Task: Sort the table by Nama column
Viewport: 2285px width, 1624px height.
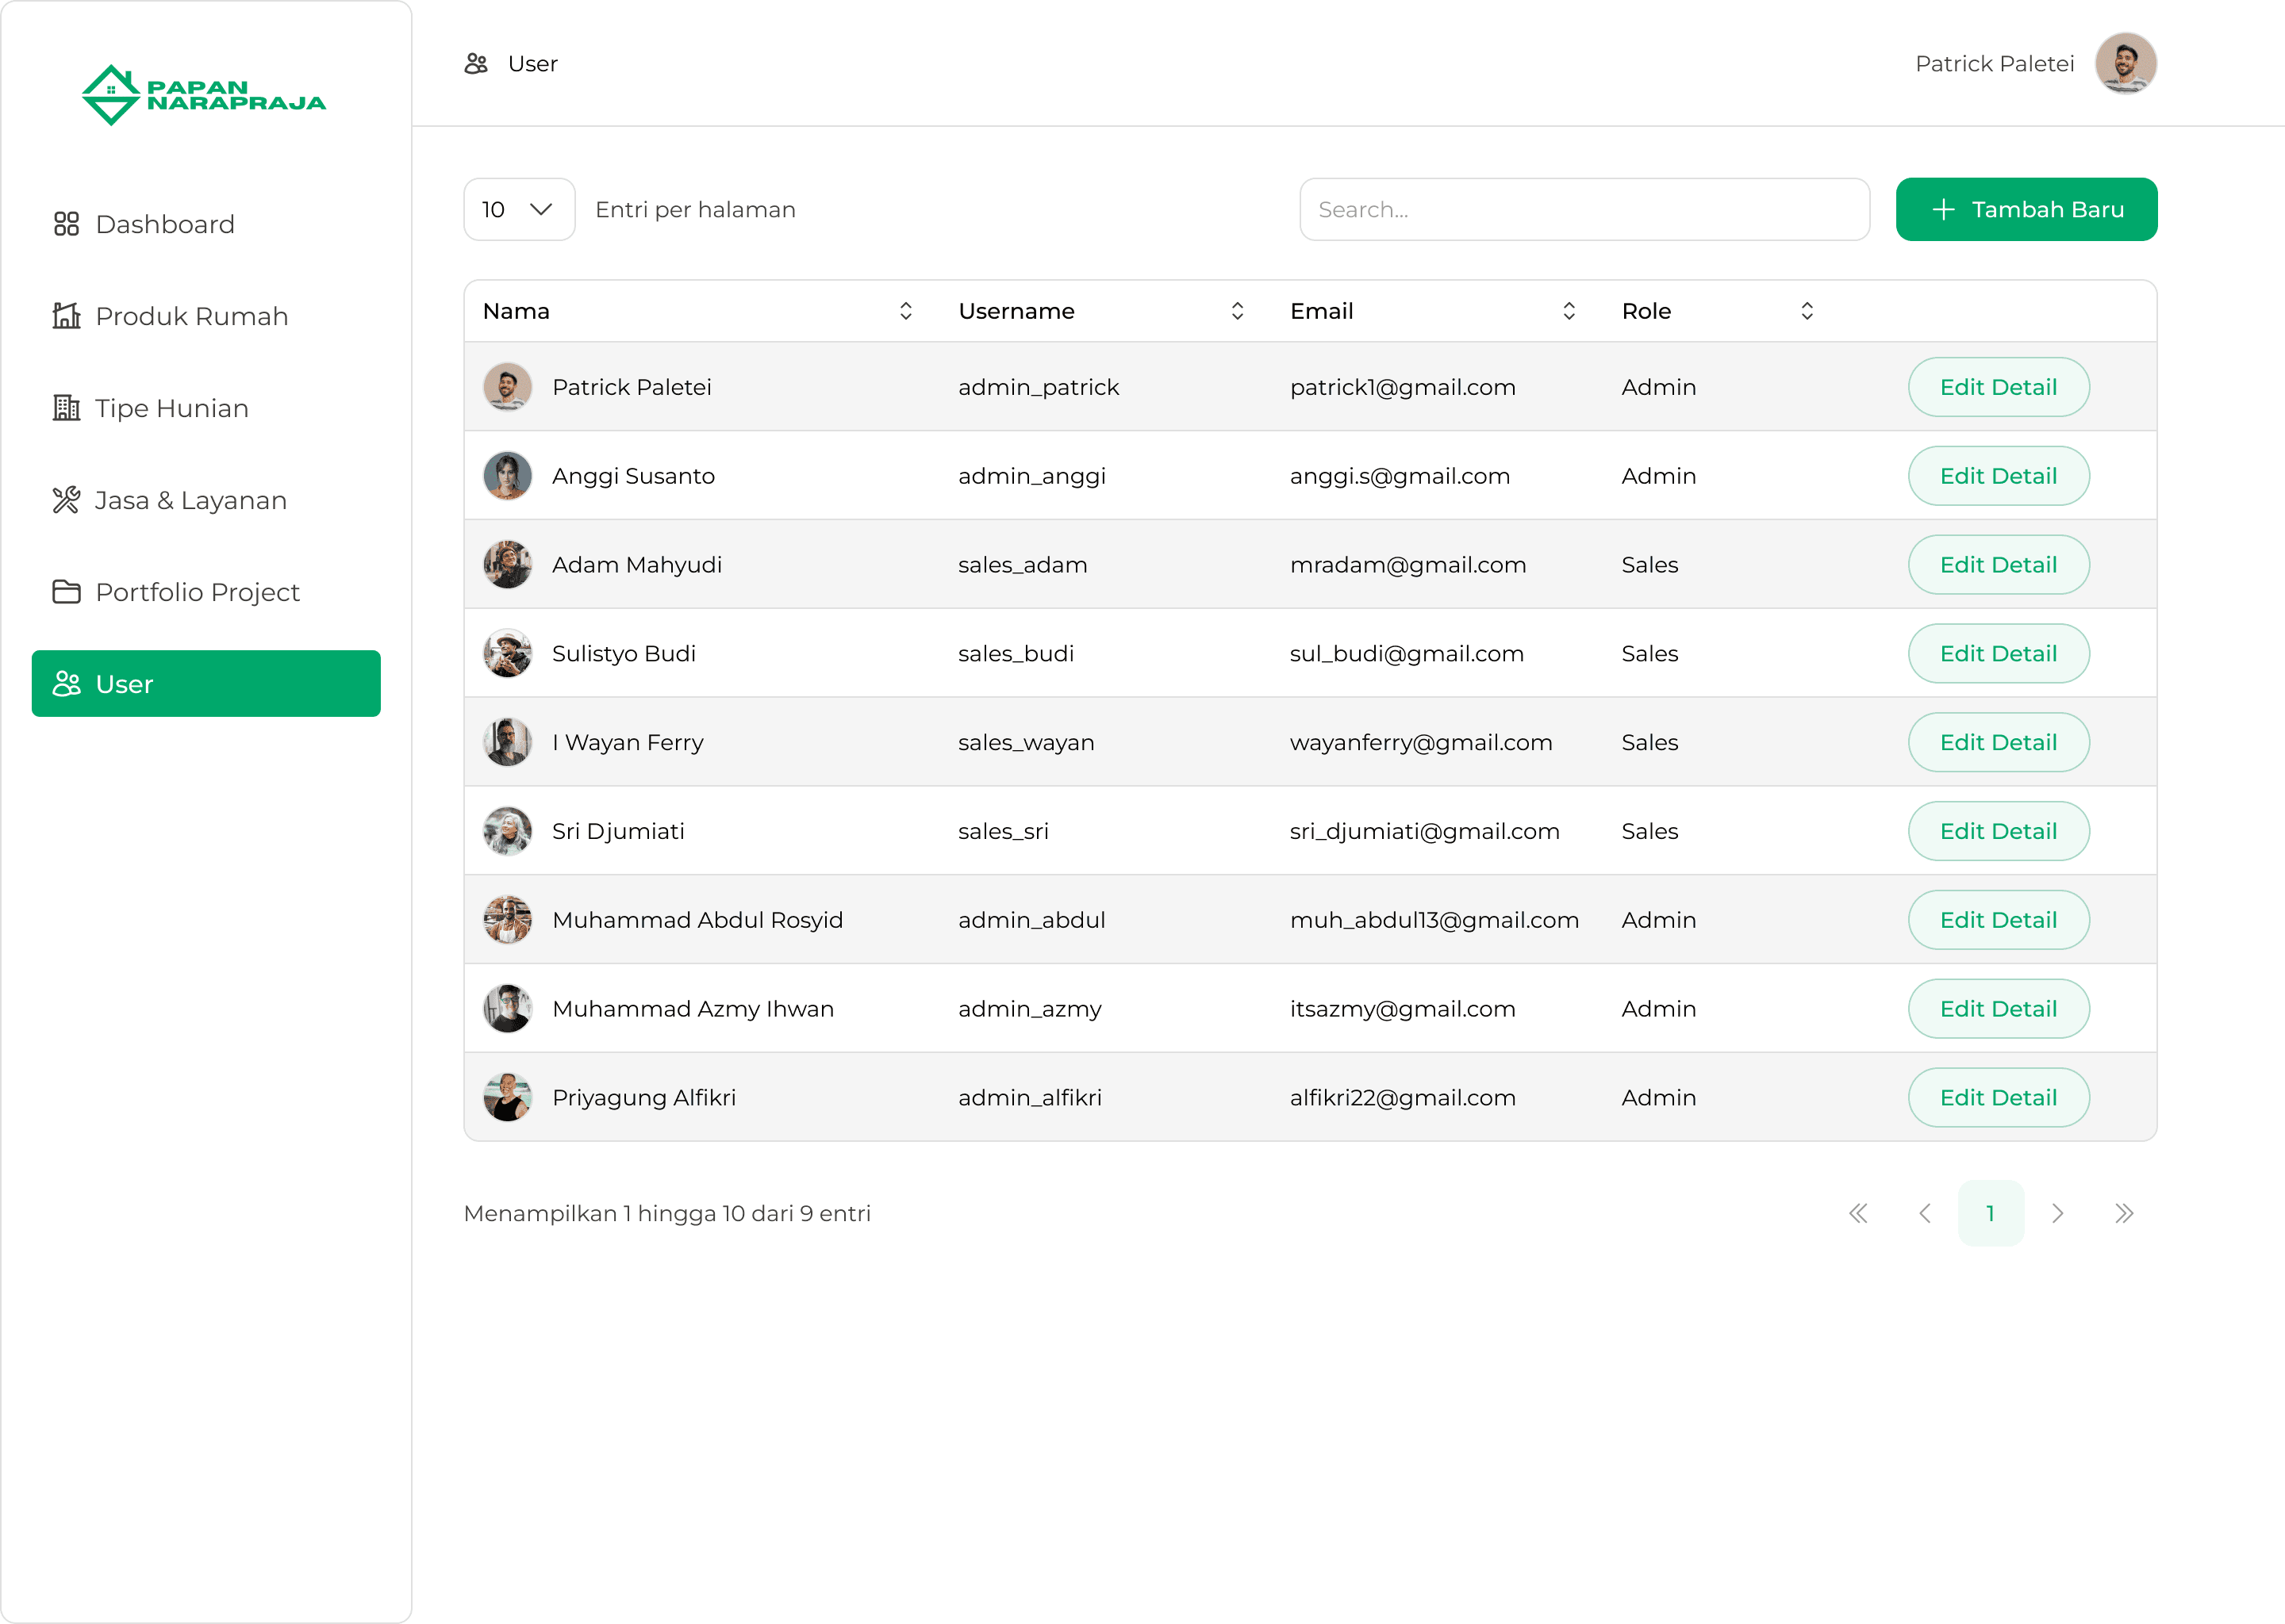Action: (x=905, y=311)
